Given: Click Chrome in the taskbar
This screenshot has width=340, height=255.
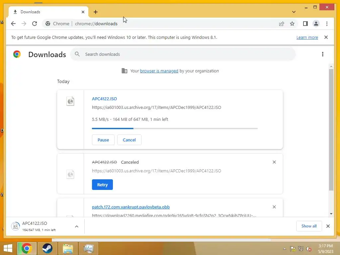Looking at the screenshot, I should [x=27, y=248].
